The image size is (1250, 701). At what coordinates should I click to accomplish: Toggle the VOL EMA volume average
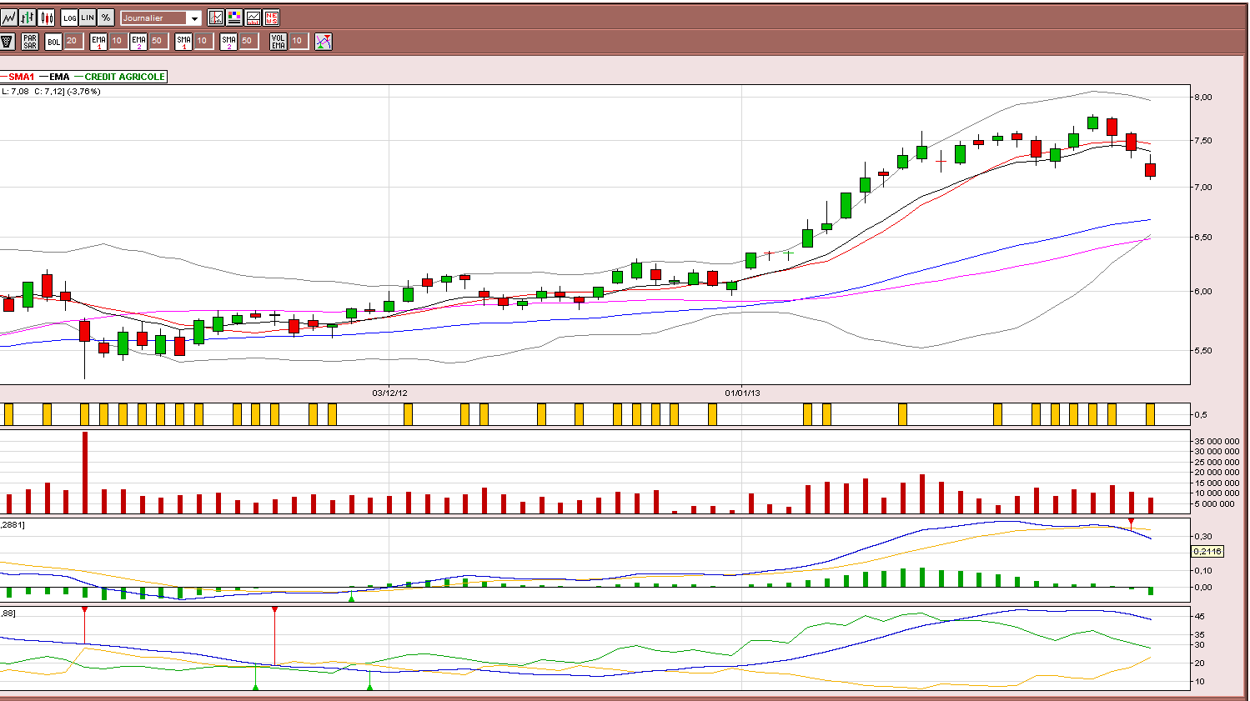(x=279, y=41)
